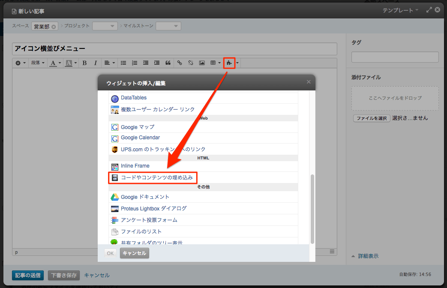Apply blockquote formatting
Viewport: 447px width, 288px height.
pyautogui.click(x=168, y=63)
